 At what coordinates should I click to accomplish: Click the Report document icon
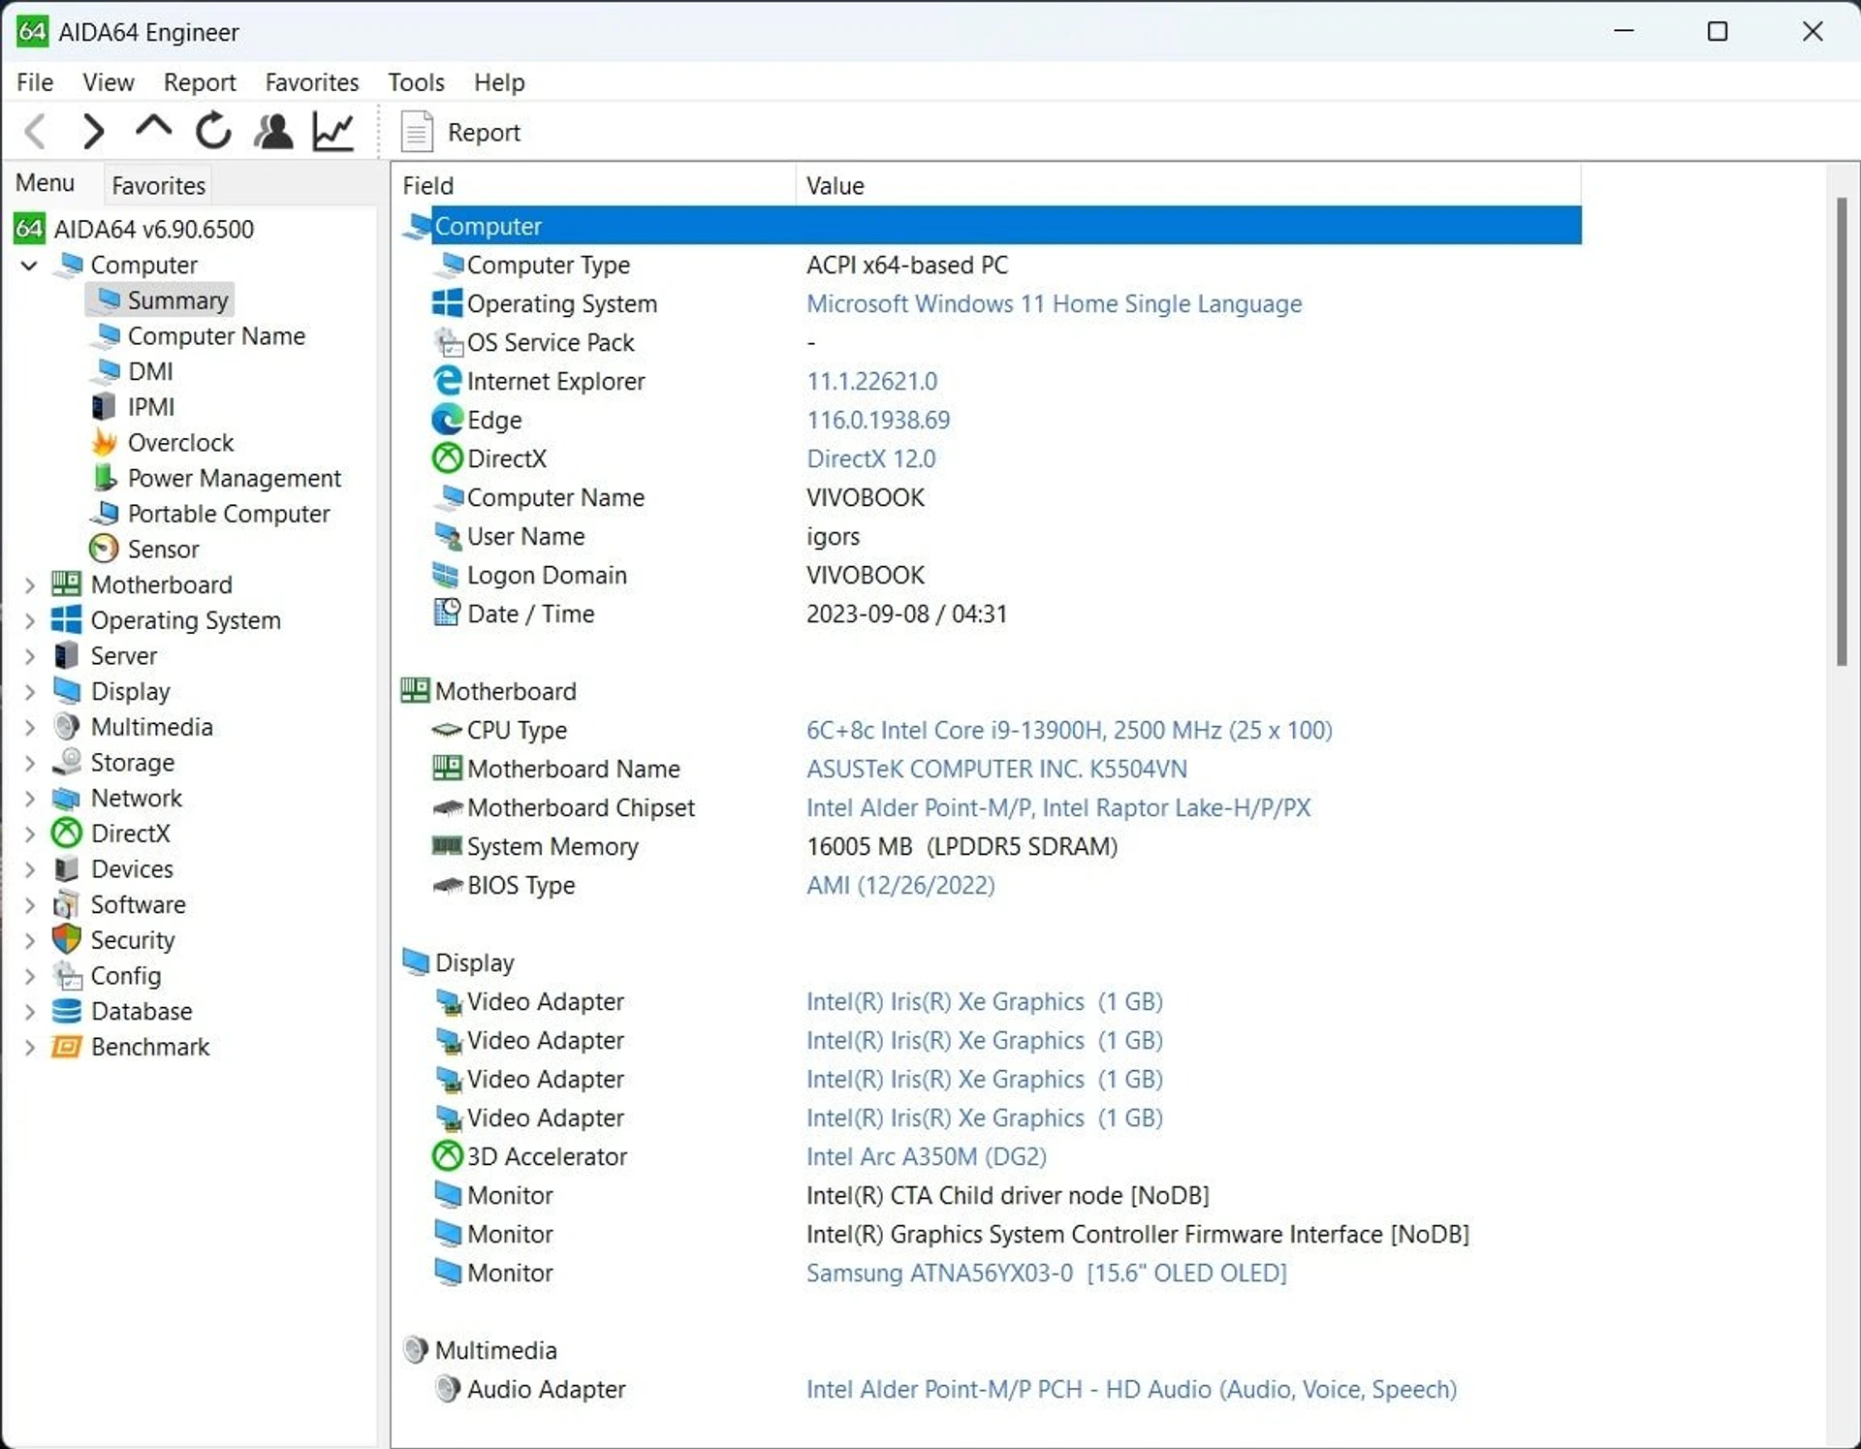[417, 132]
